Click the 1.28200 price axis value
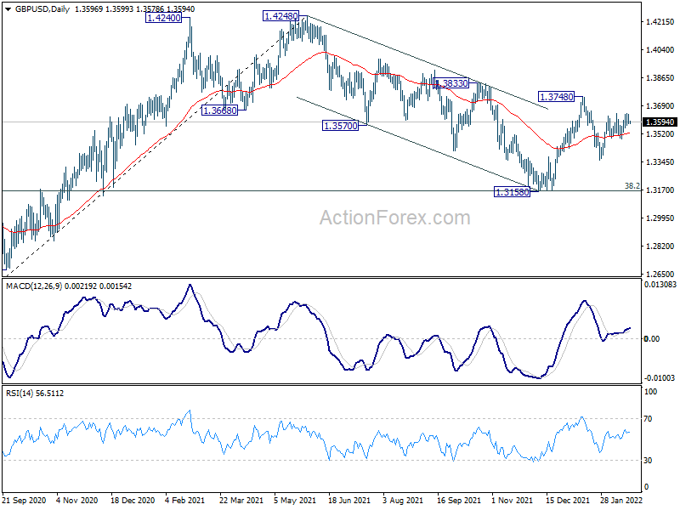 [x=660, y=246]
